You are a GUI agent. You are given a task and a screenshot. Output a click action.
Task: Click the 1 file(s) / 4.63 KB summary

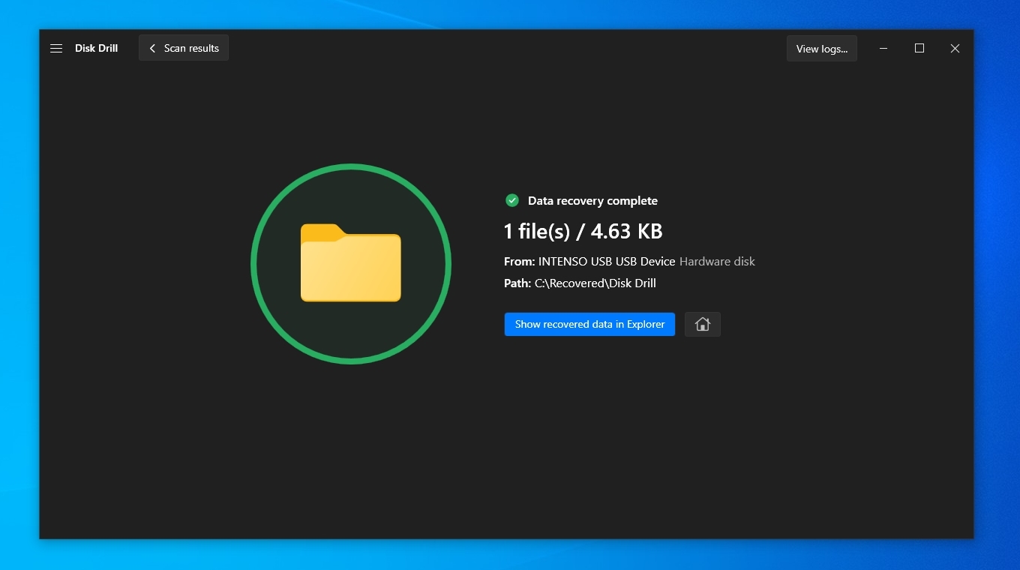583,231
